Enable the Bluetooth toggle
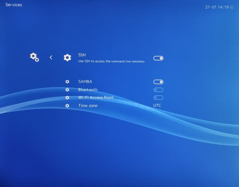Image resolution: width=239 pixels, height=187 pixels. [x=158, y=90]
